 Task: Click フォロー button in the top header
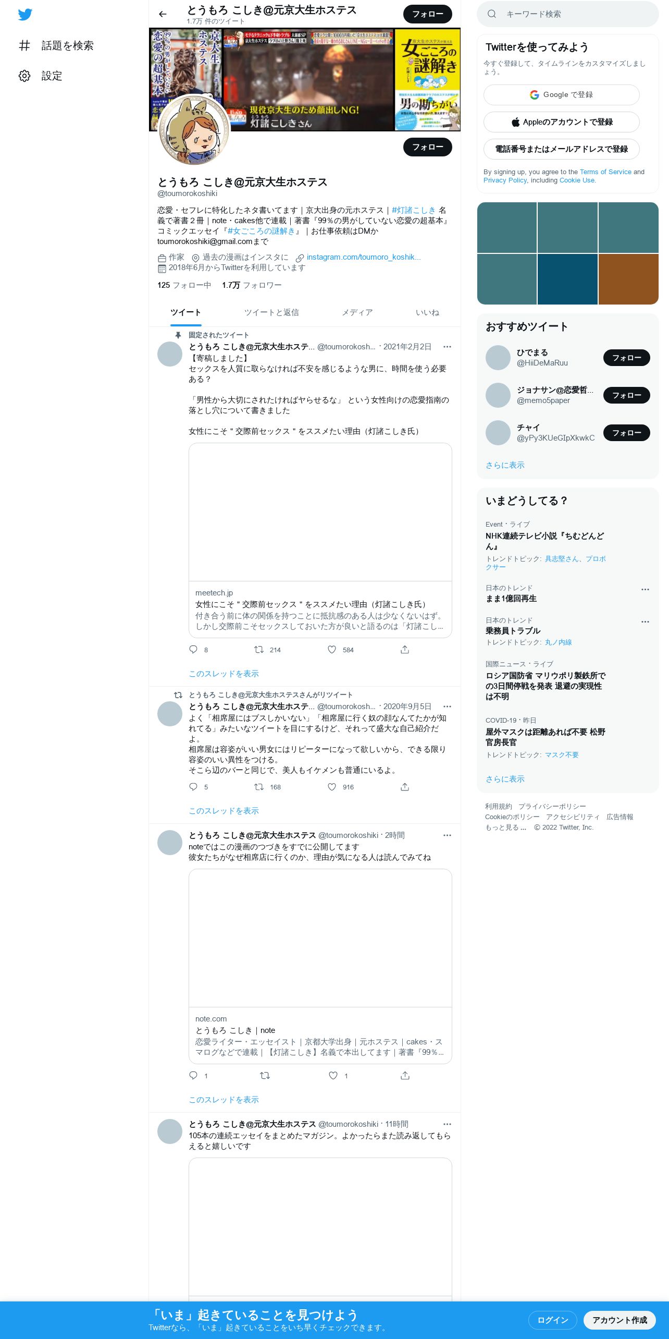click(428, 14)
